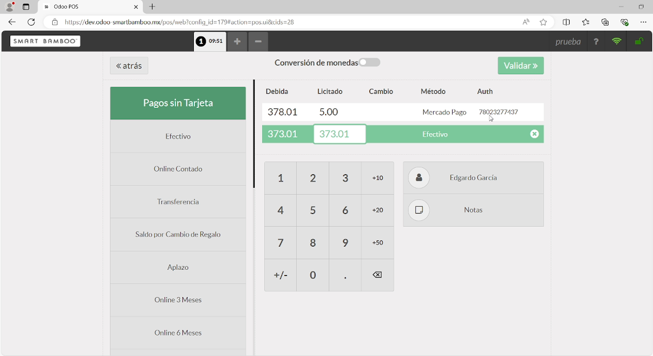Tap numpad key 2
Image resolution: width=653 pixels, height=356 pixels.
click(313, 178)
